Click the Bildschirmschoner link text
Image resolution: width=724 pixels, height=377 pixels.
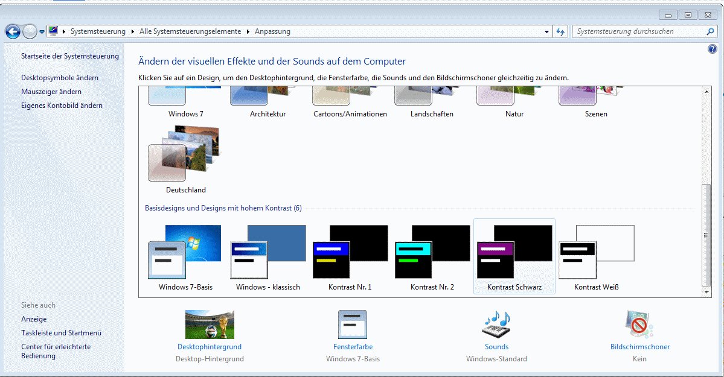(640, 347)
